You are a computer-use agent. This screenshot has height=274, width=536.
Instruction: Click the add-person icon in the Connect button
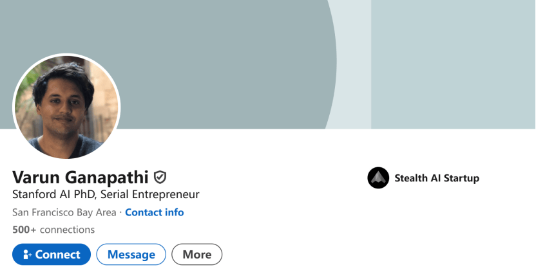coord(26,255)
